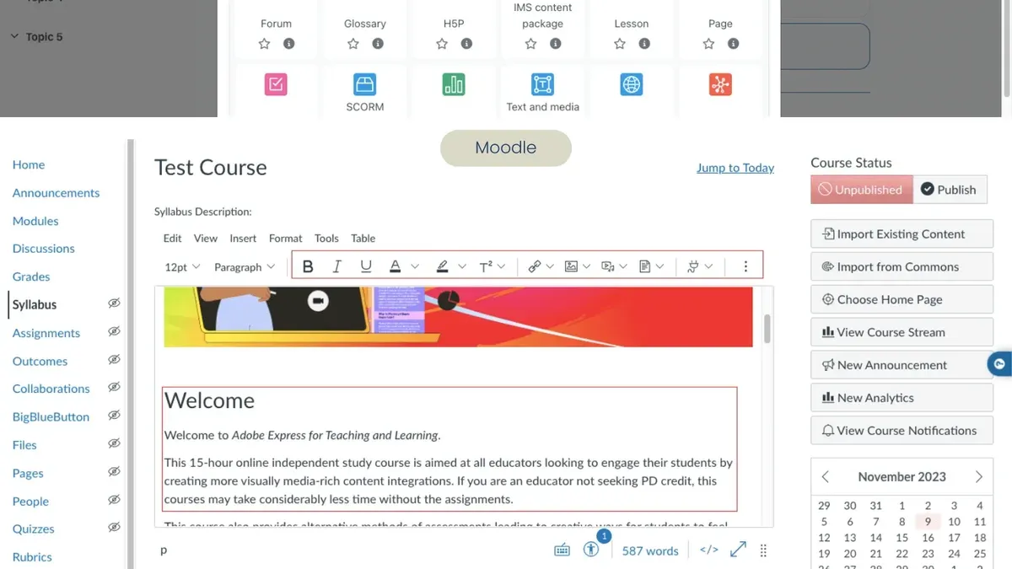Apply italic formatting in the editor
Viewport: 1012px width, 569px height.
(x=336, y=266)
